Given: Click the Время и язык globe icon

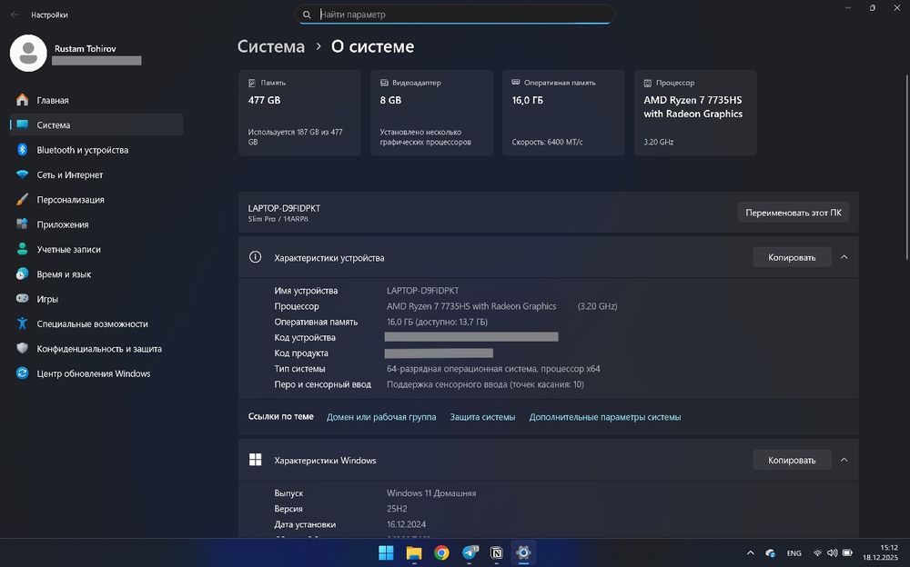Looking at the screenshot, I should tap(22, 274).
